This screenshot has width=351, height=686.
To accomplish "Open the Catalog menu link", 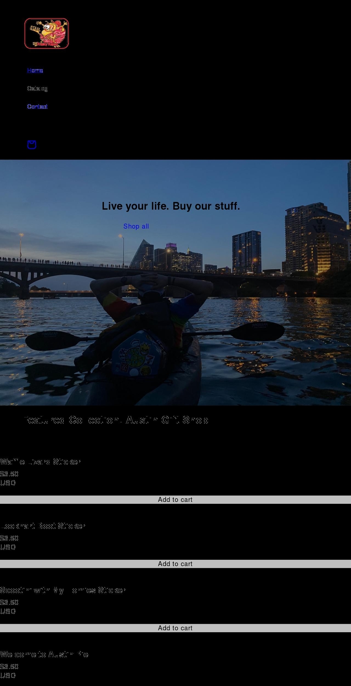I will pos(37,88).
